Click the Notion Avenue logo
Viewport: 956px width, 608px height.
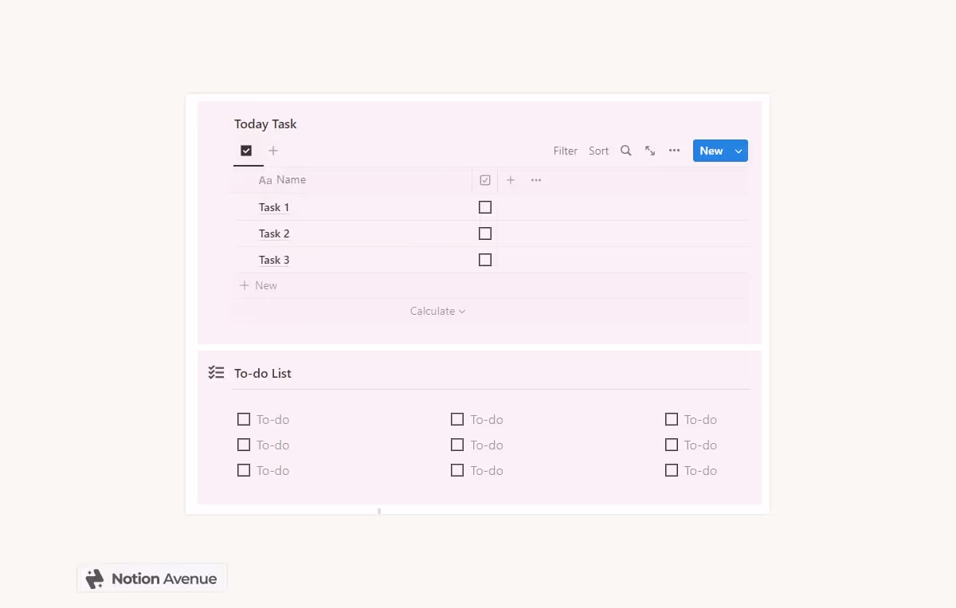coord(151,579)
